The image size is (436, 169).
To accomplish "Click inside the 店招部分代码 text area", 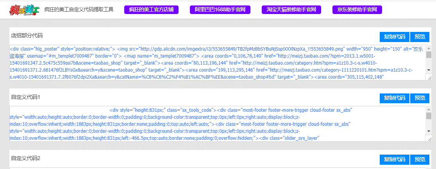I will [215, 63].
